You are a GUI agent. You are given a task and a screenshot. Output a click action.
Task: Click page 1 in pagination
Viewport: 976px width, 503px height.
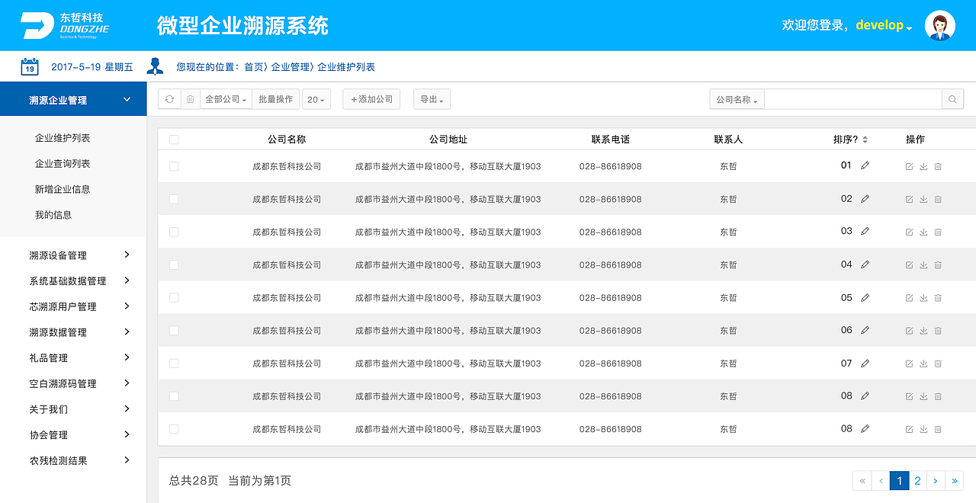click(900, 481)
